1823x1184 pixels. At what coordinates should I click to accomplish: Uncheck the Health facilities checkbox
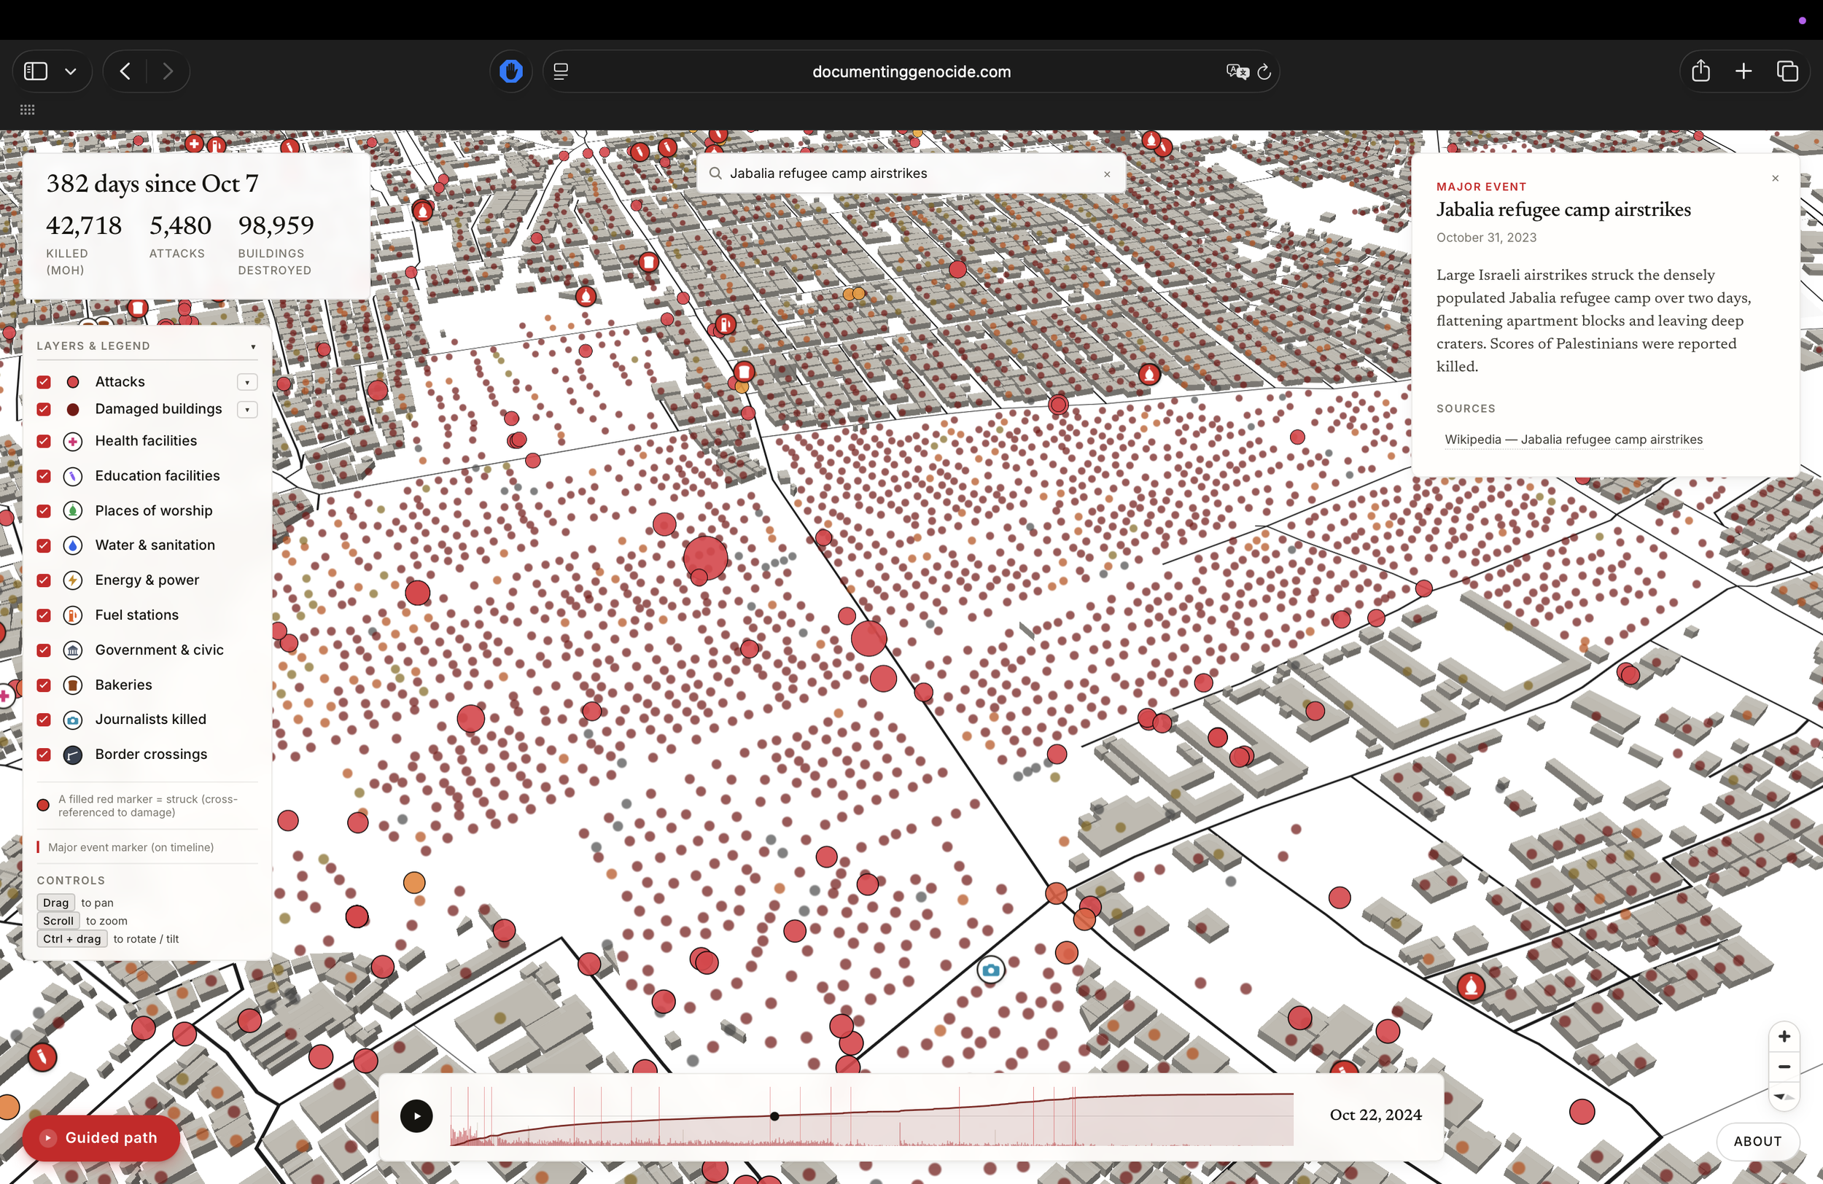(x=44, y=441)
